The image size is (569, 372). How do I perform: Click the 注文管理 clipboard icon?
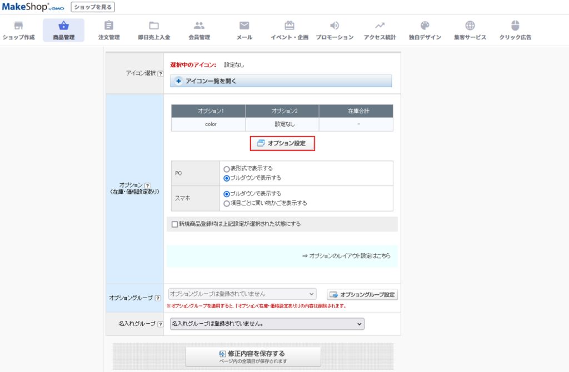coord(109,26)
